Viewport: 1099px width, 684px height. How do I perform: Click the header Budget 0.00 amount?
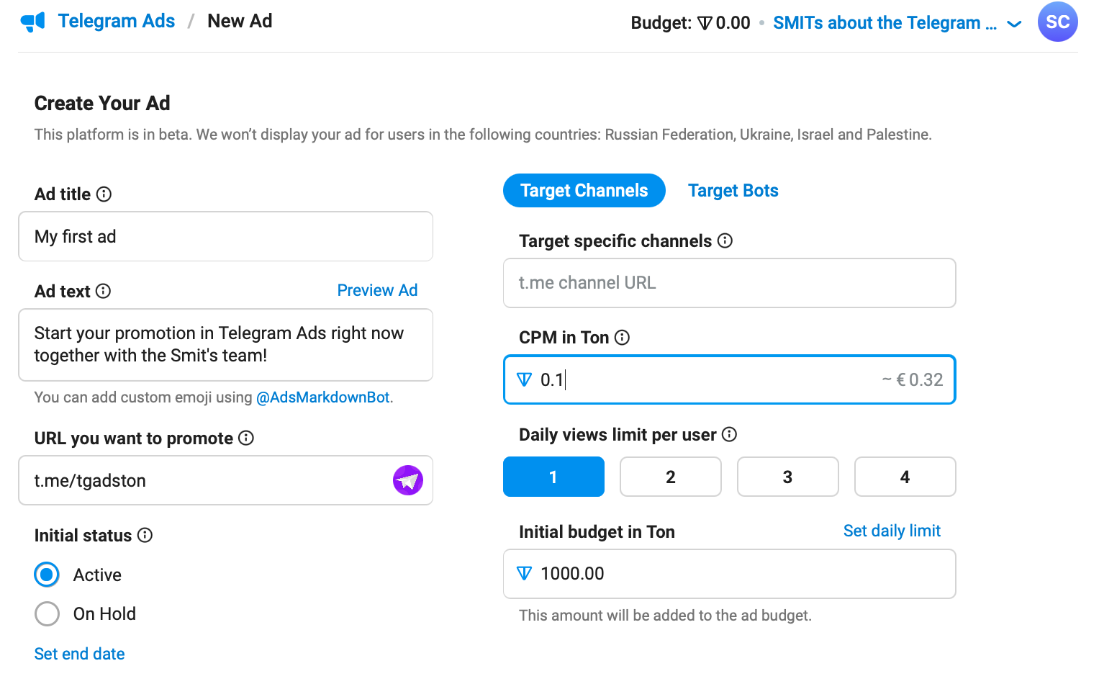click(733, 23)
